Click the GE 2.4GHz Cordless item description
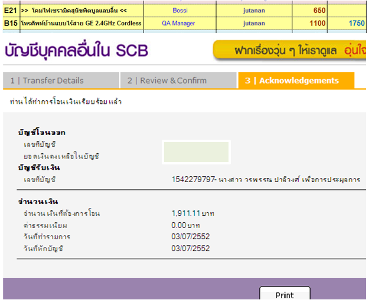 pos(81,23)
